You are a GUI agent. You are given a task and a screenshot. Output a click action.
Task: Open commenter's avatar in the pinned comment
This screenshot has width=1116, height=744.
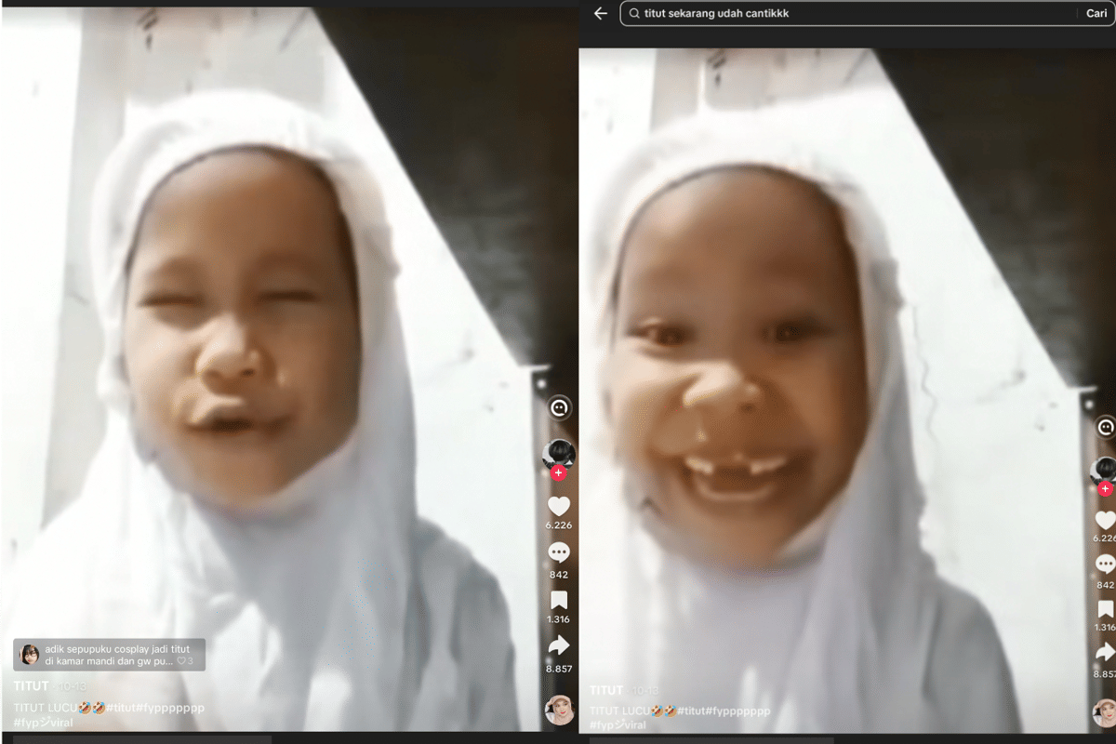tap(30, 655)
